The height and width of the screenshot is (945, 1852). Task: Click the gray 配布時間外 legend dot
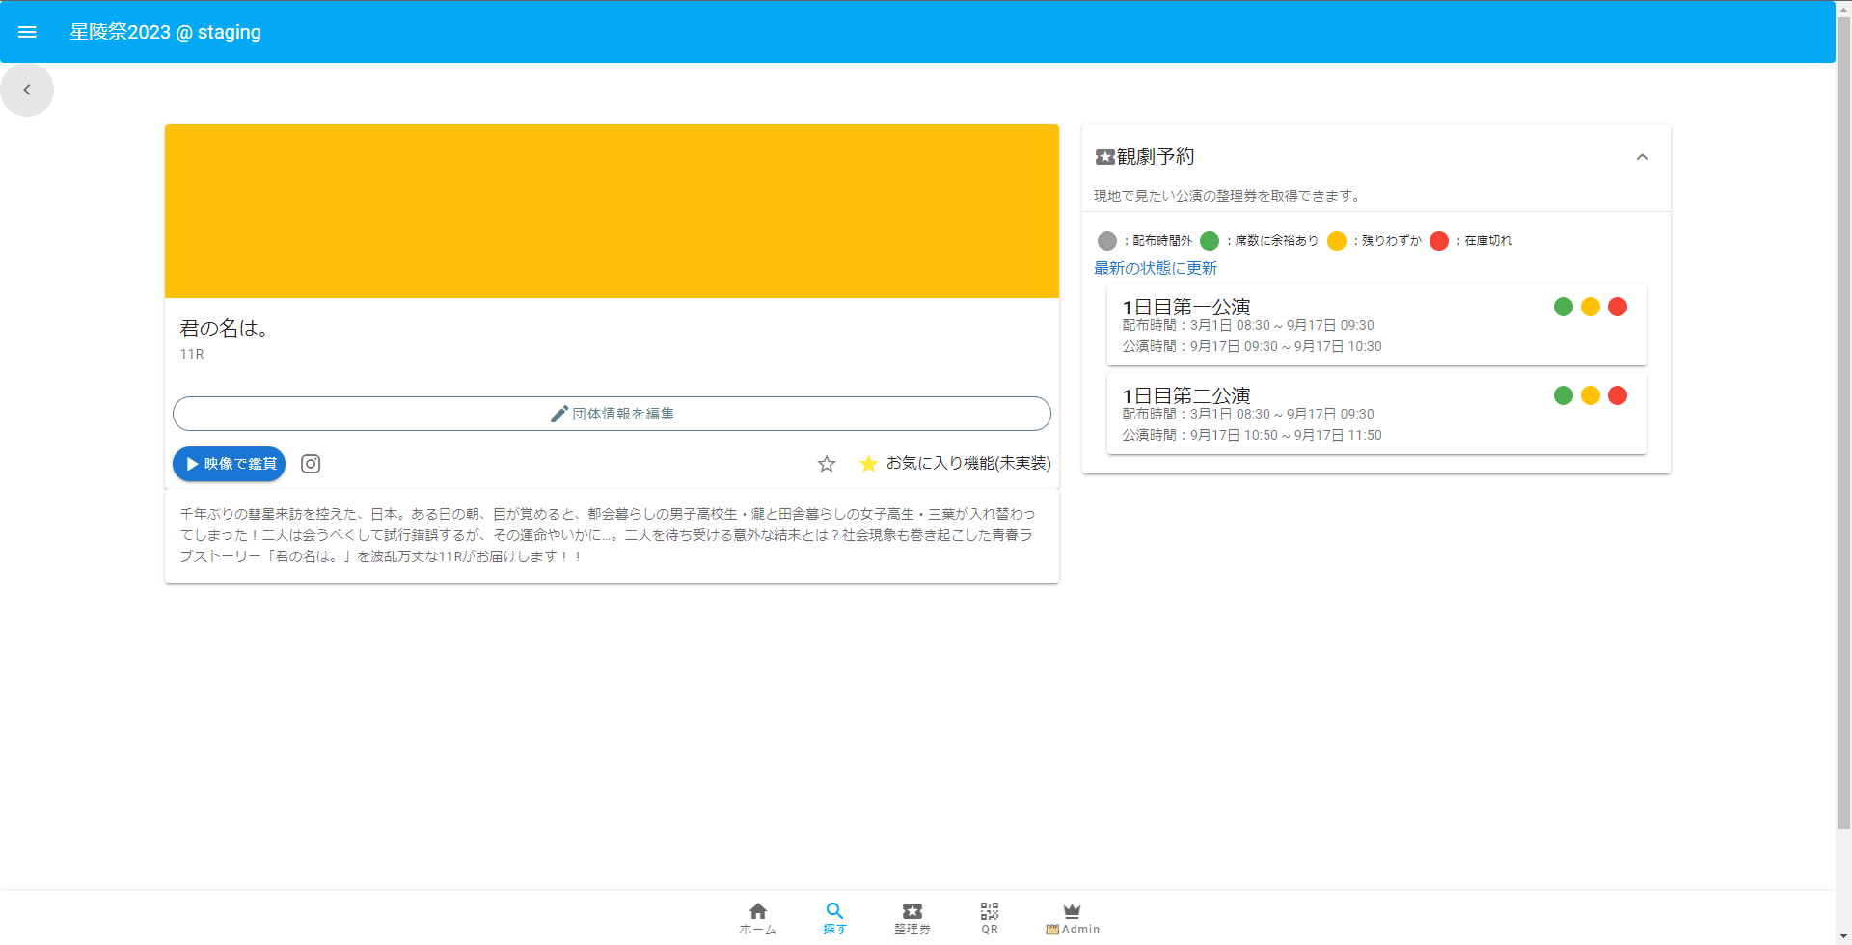click(x=1107, y=241)
